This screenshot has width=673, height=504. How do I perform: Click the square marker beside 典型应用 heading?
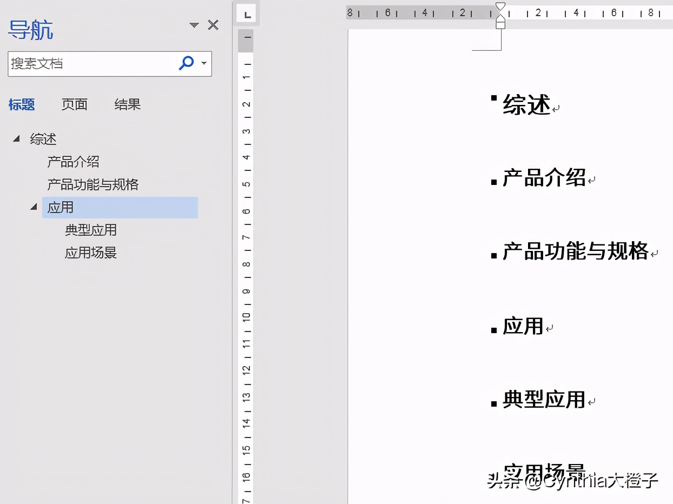click(493, 402)
